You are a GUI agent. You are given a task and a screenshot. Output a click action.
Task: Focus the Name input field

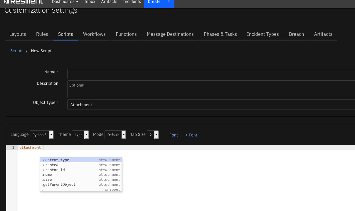click(x=211, y=74)
